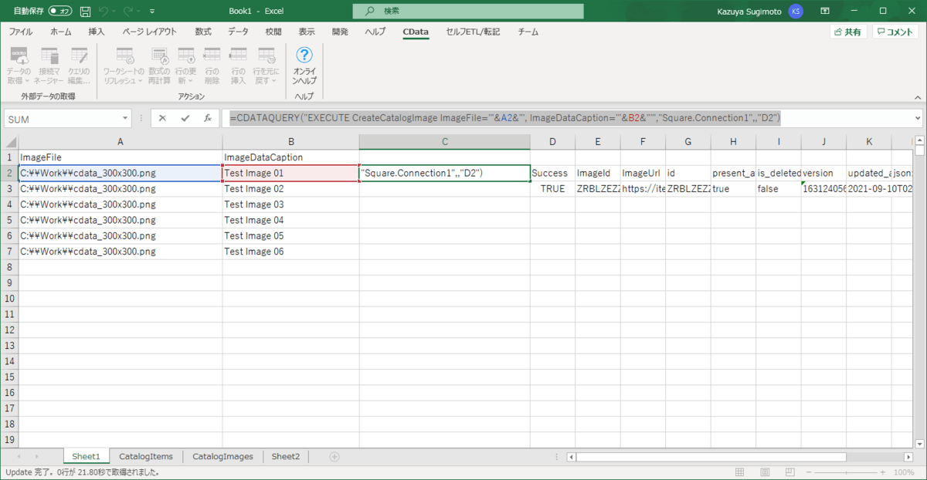927x480 pixels.
Task: Switch to the CatalogImages sheet tab
Action: coord(222,456)
